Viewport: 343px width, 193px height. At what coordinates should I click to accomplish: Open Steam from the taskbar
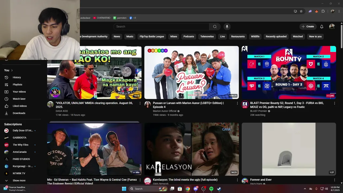point(219,189)
